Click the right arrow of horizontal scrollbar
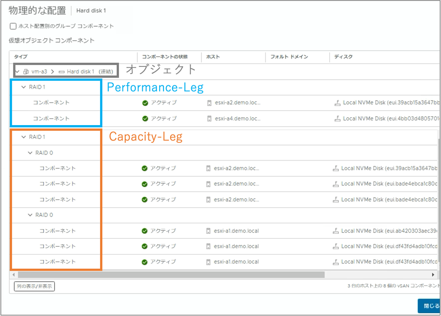The height and width of the screenshot is (316, 441). (x=433, y=274)
